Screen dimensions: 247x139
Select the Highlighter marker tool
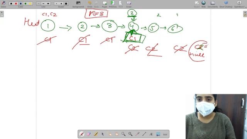96,134
